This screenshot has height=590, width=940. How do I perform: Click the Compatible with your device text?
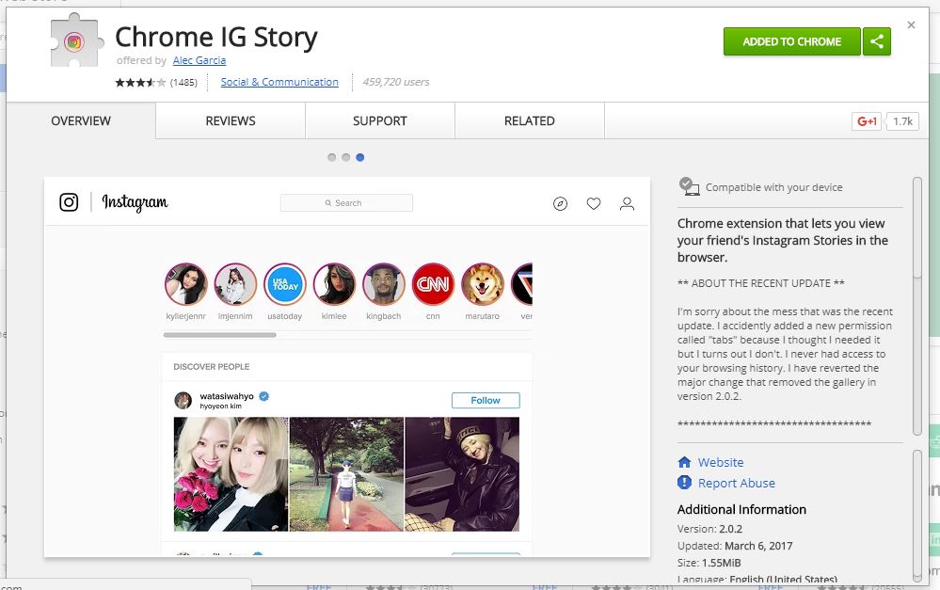(x=774, y=187)
